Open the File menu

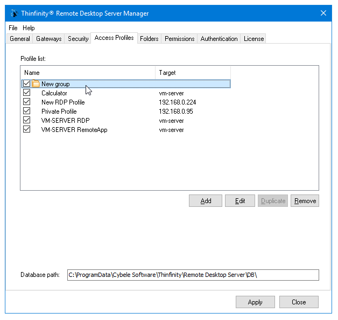click(13, 28)
